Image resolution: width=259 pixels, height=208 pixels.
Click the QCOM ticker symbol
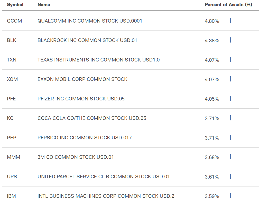pos(14,21)
